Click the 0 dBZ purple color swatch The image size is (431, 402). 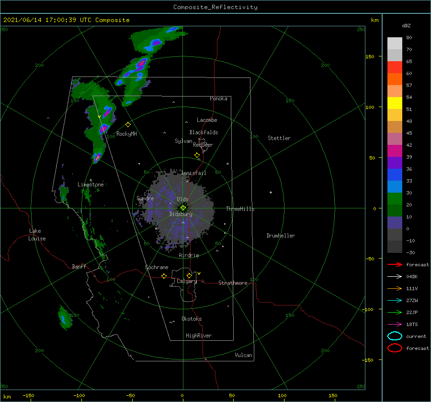pos(395,223)
